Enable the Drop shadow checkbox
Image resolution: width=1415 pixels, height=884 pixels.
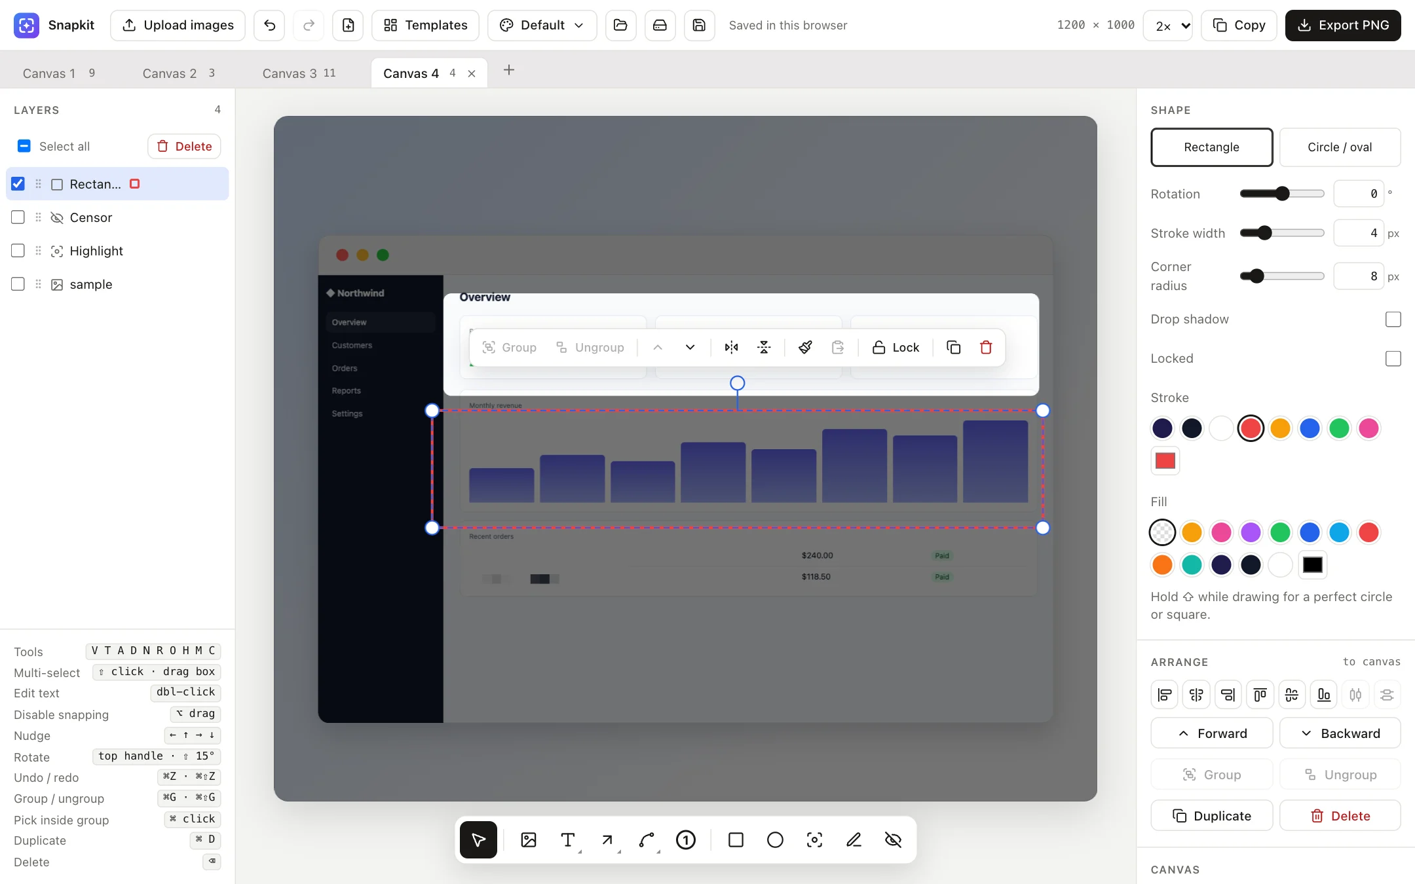[x=1393, y=320]
